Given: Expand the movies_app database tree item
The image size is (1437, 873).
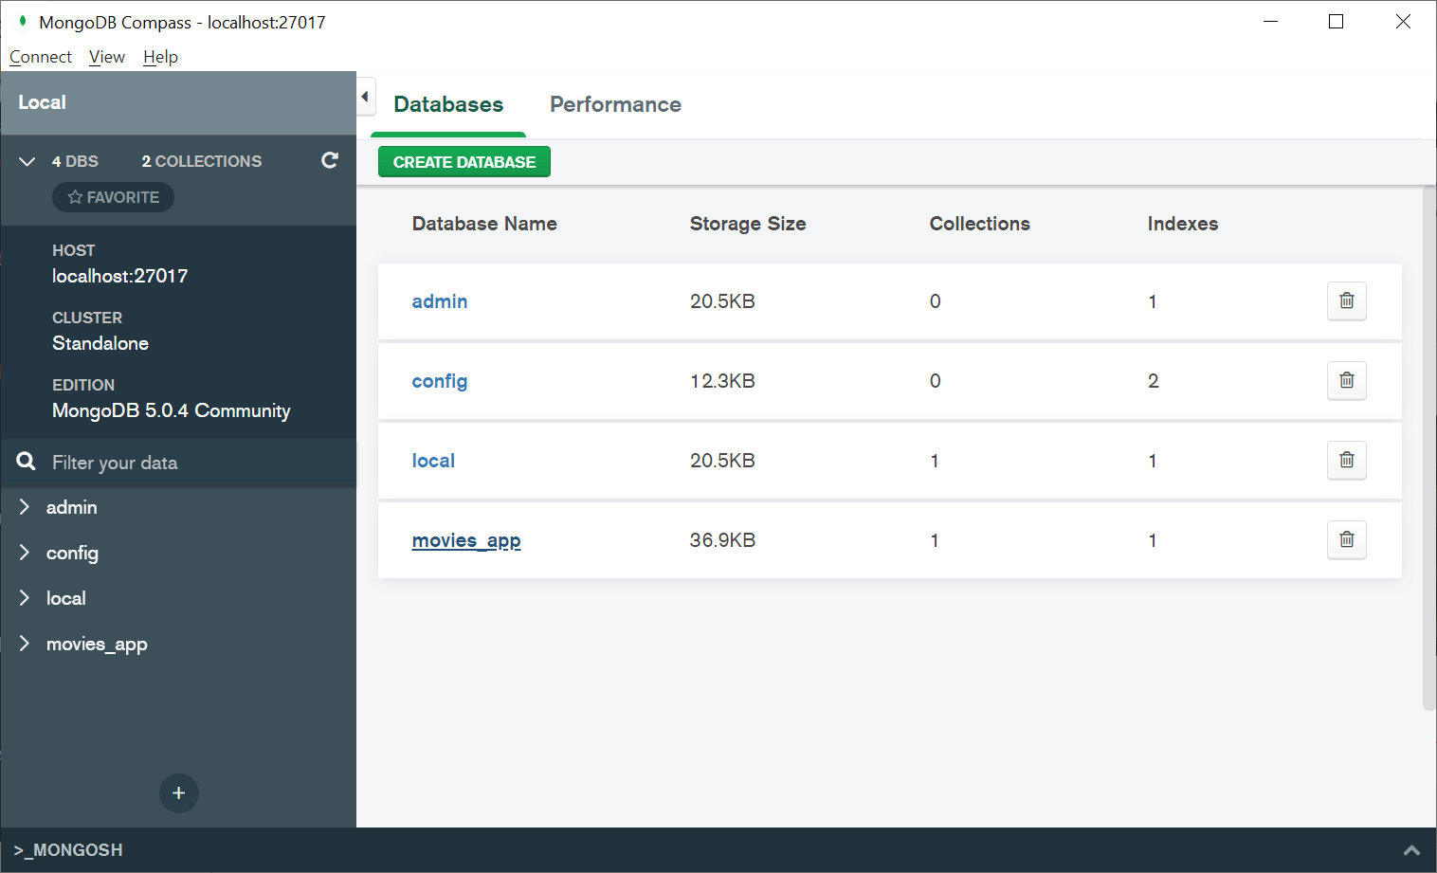Looking at the screenshot, I should (x=25, y=644).
